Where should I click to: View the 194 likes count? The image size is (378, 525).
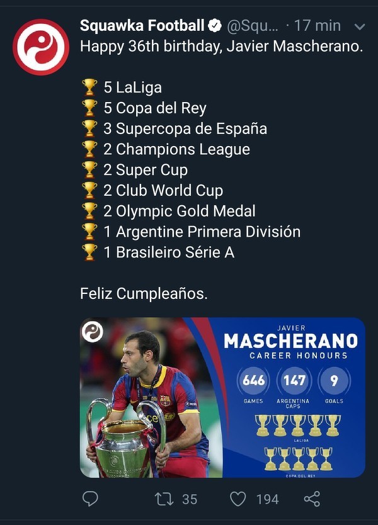coord(267,499)
